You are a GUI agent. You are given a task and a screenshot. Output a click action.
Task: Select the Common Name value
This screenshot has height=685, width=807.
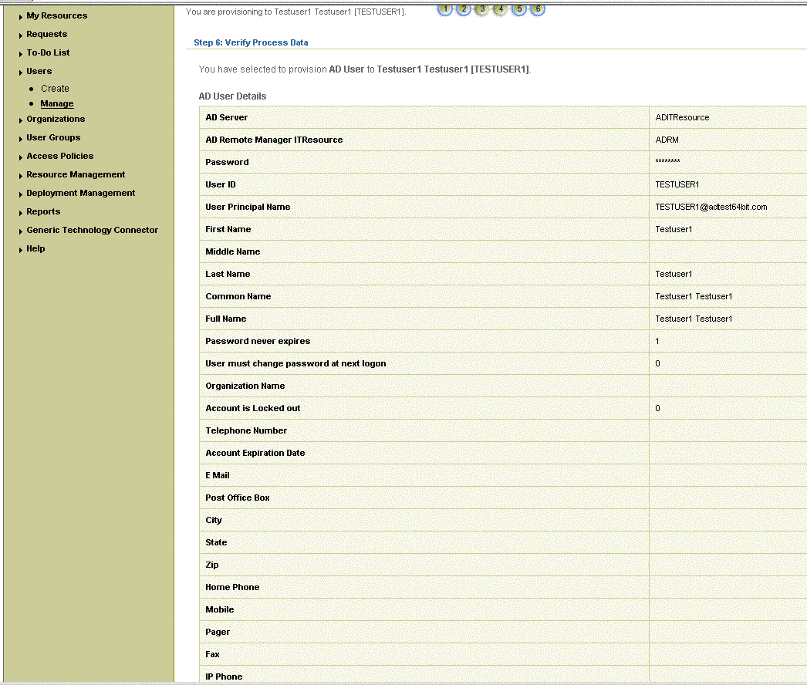[x=694, y=296]
